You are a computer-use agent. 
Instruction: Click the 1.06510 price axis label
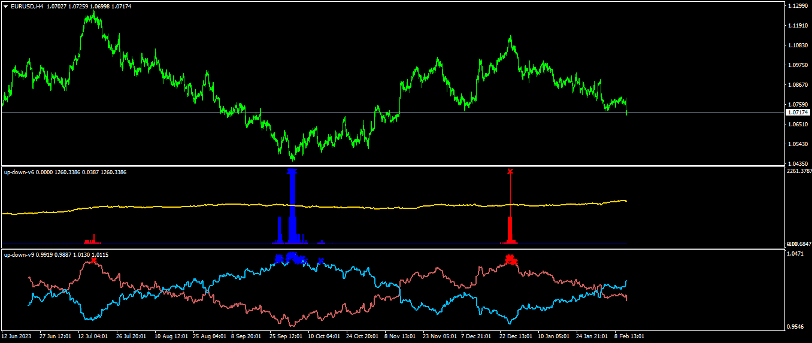(799, 125)
